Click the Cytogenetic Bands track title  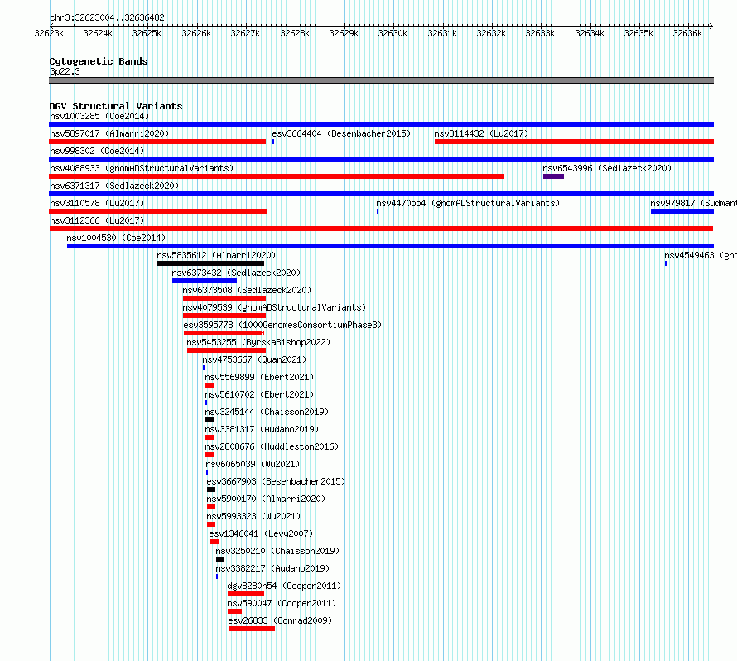point(99,61)
